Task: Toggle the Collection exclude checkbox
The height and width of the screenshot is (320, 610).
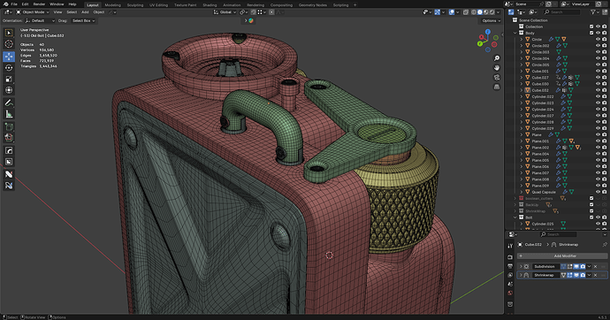Action: click(591, 27)
